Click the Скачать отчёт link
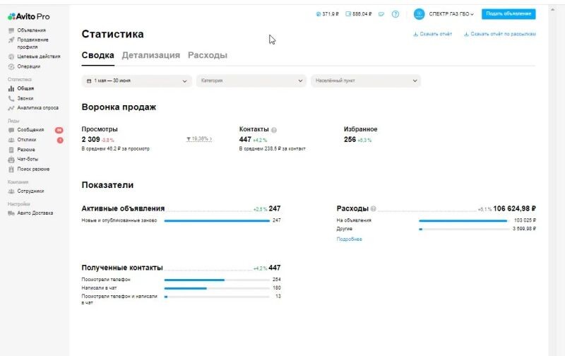565x356 pixels. 432,34
